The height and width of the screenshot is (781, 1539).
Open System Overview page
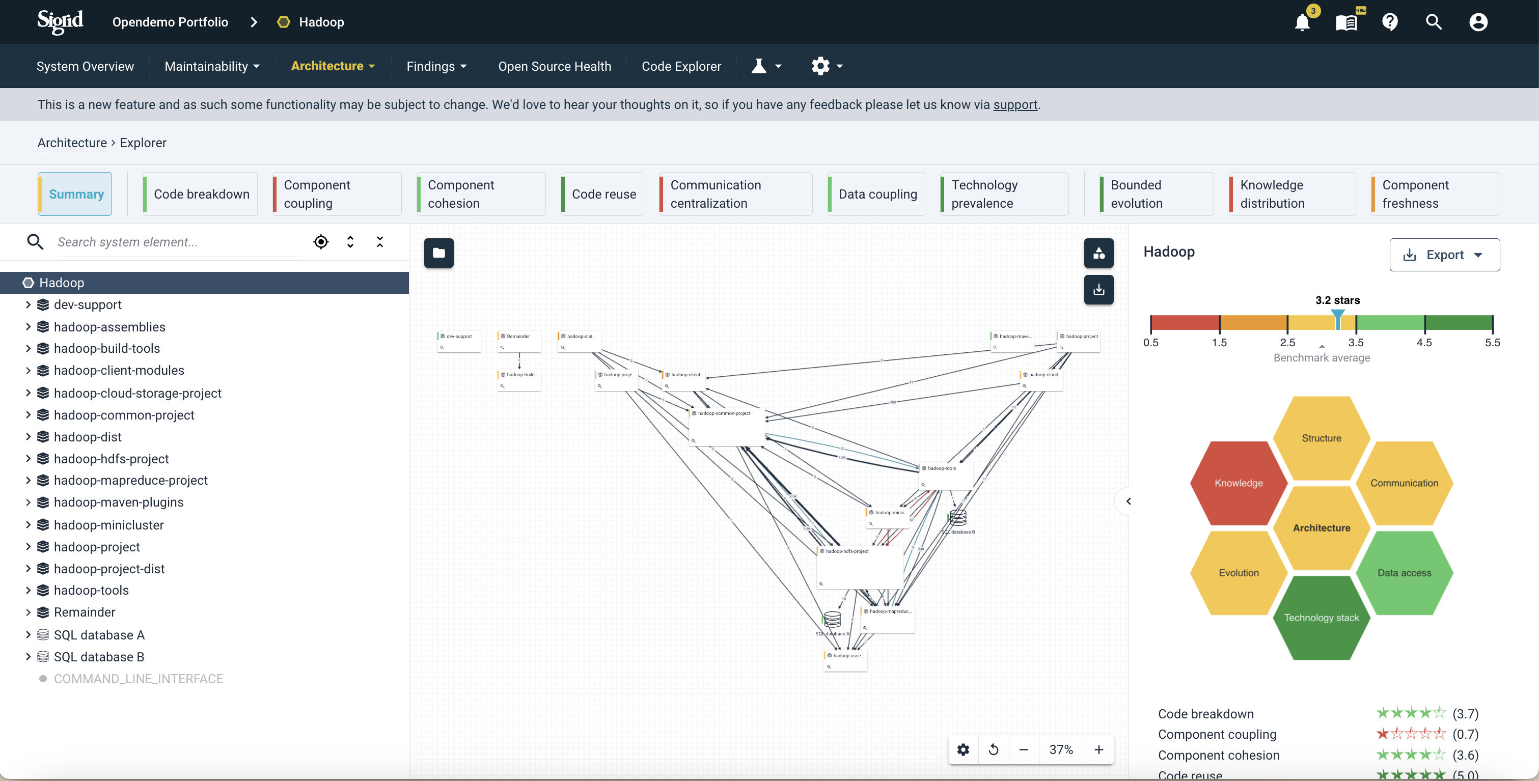(85, 66)
